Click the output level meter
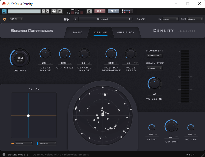205x157 pixels. pyautogui.click(x=185, y=76)
